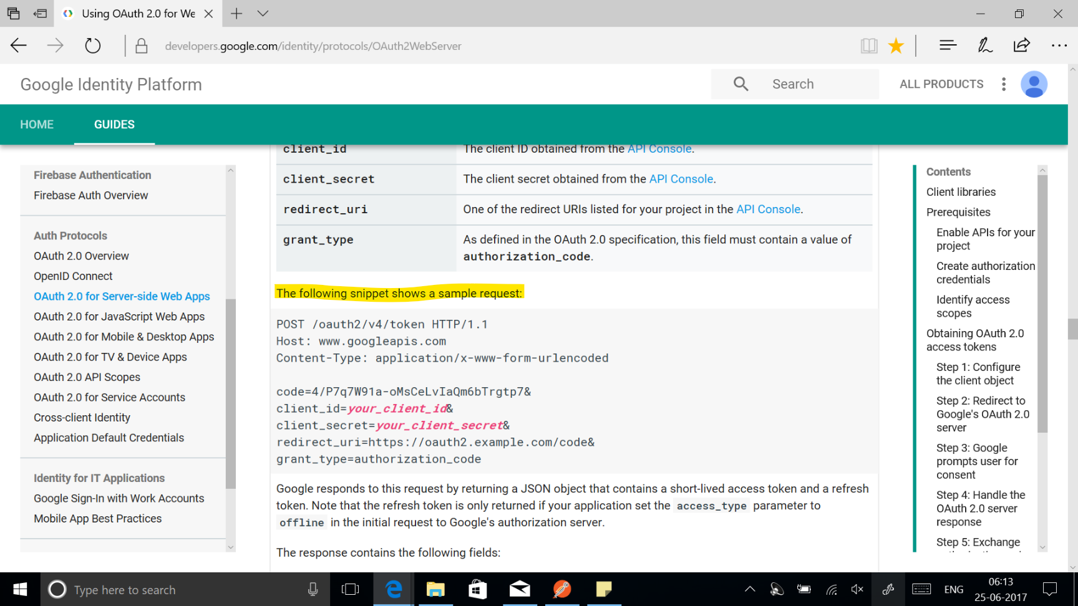The width and height of the screenshot is (1078, 606).
Task: Show hidden tray icons chevron
Action: coord(750,589)
